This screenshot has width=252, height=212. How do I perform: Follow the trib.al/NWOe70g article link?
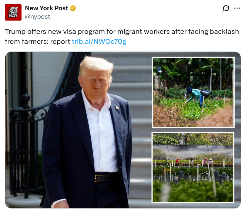point(99,41)
